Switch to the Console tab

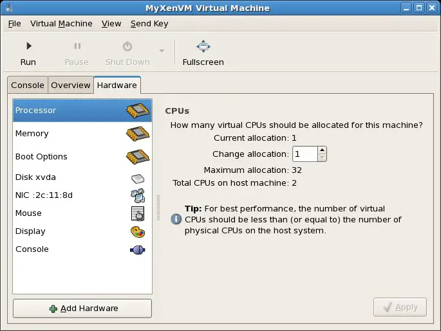28,85
